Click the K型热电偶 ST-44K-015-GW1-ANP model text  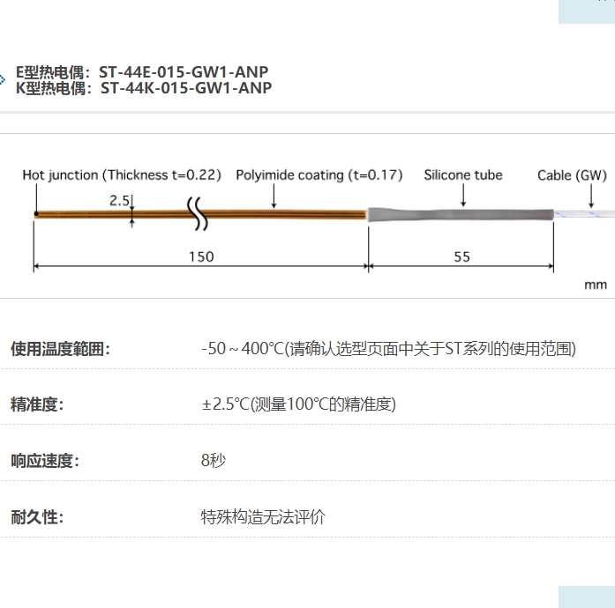click(x=144, y=88)
